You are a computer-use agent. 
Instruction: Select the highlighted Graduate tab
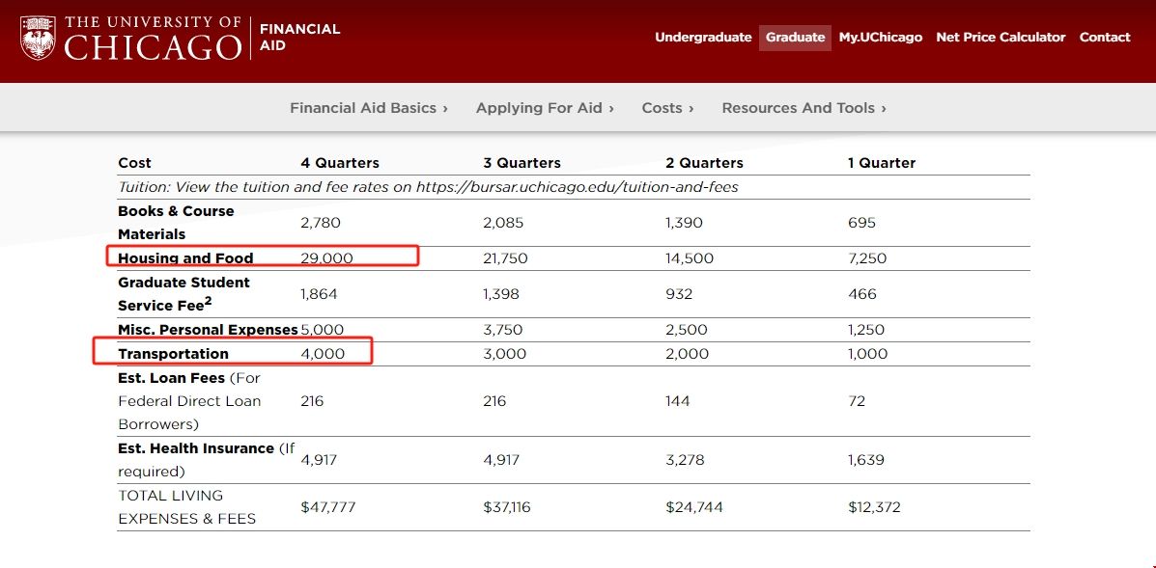[795, 38]
